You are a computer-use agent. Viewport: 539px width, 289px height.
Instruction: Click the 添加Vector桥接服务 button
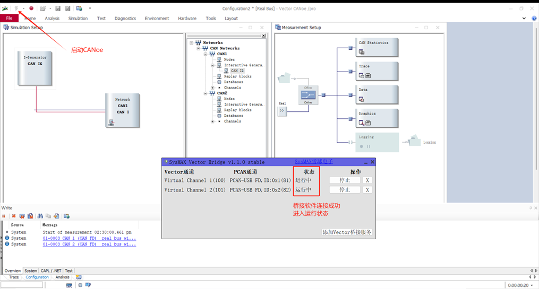pos(347,232)
